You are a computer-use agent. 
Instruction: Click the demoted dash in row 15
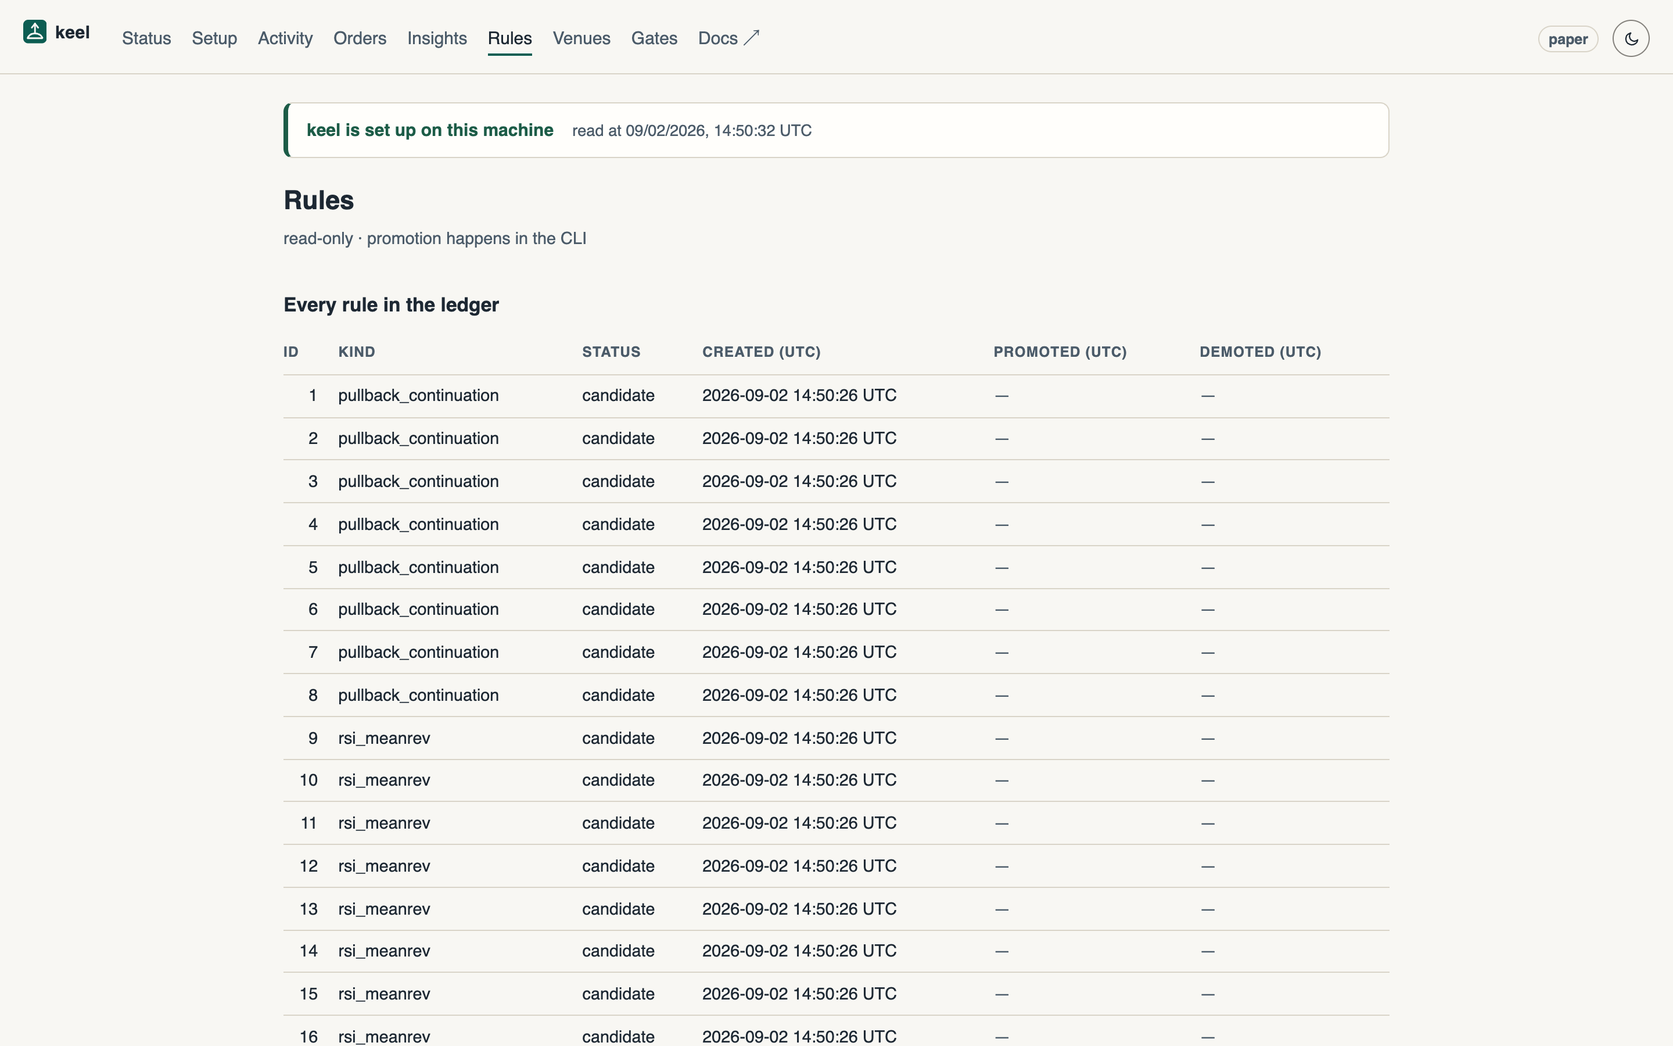click(1208, 995)
